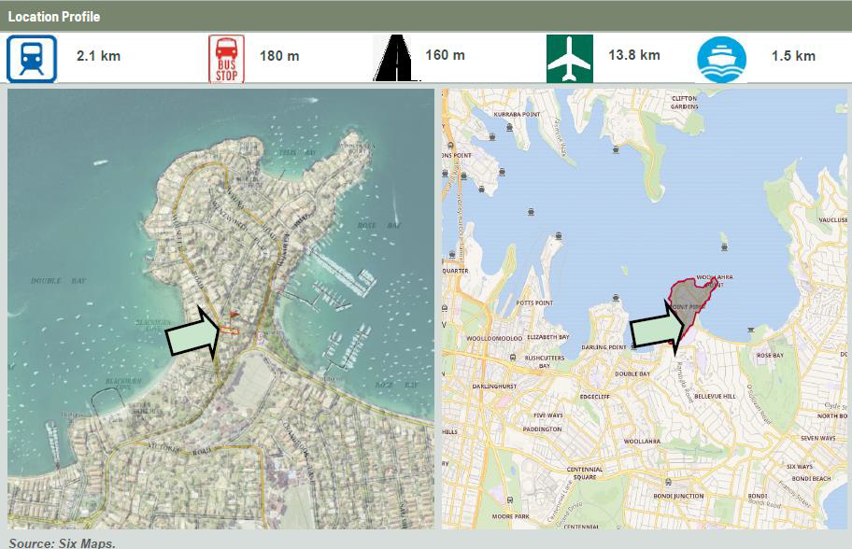The width and height of the screenshot is (852, 549).
Task: Click the DARLINGHURST map label
Action: click(494, 387)
